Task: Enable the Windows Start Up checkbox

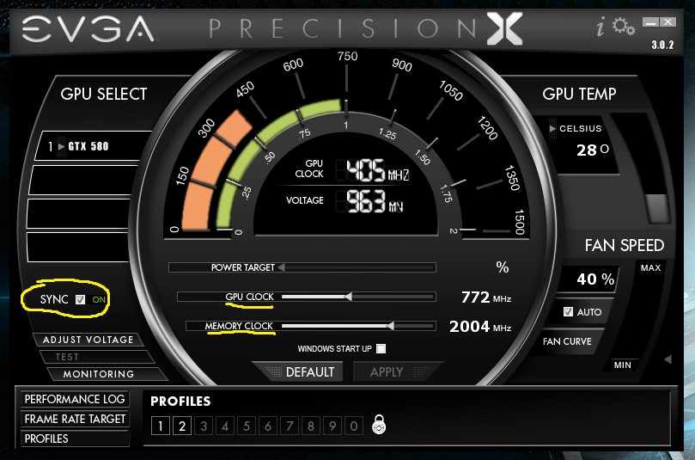Action: [x=381, y=349]
